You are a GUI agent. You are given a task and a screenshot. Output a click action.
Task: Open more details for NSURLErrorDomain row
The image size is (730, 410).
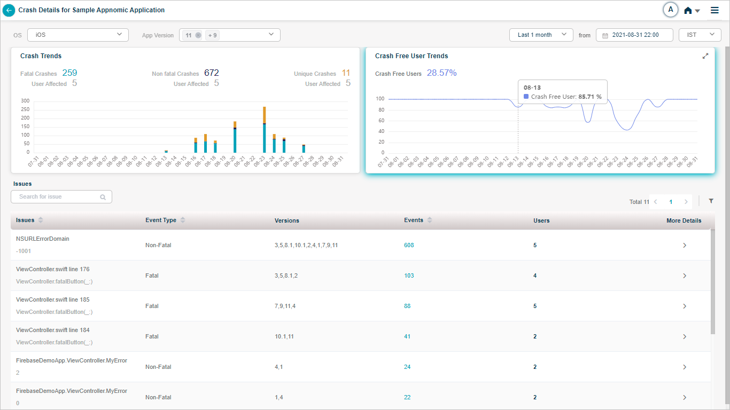click(x=685, y=246)
